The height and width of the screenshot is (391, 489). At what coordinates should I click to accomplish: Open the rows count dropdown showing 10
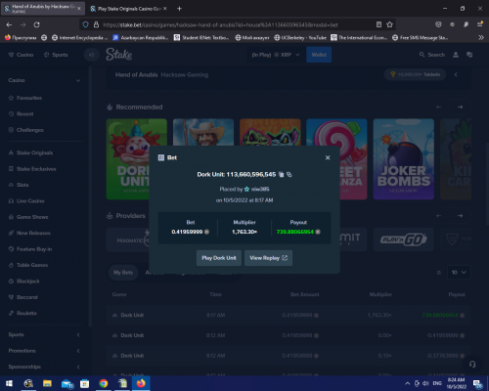(x=459, y=273)
